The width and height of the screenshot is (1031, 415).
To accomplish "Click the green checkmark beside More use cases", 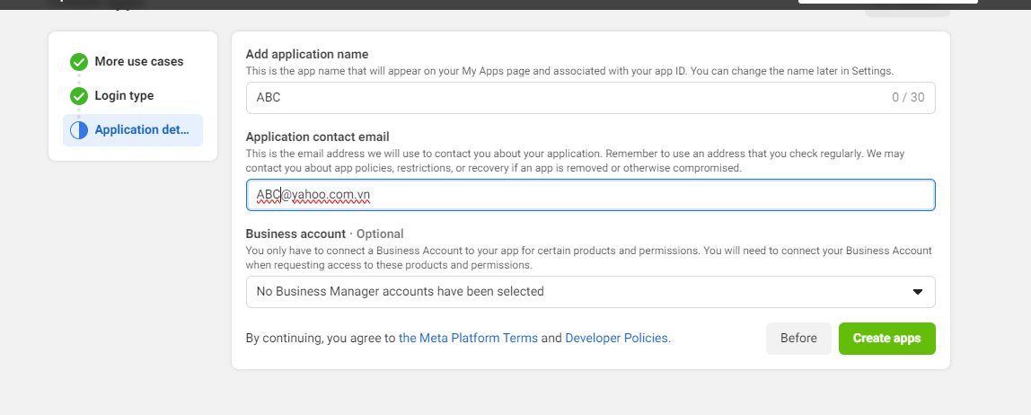I will (79, 62).
